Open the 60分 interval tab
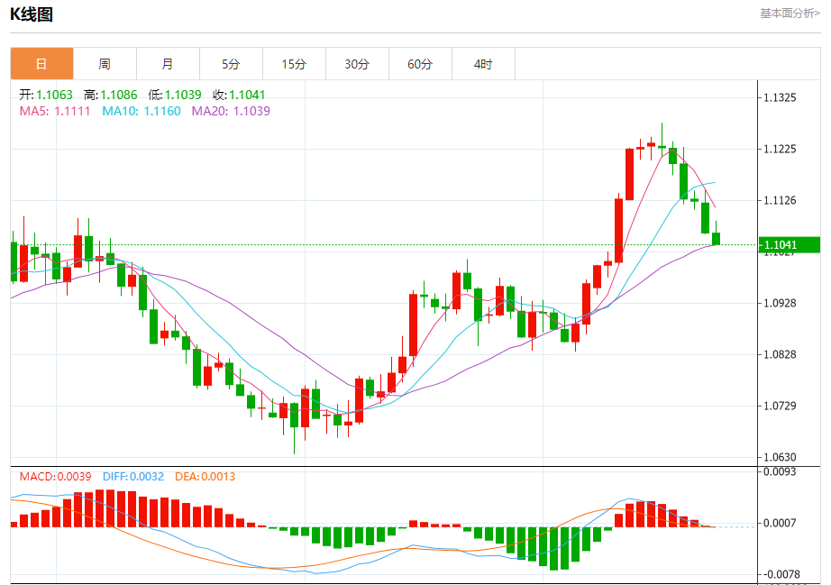831x585 pixels. pyautogui.click(x=420, y=64)
